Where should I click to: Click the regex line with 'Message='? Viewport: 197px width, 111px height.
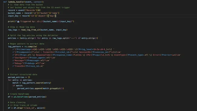tap(31, 60)
